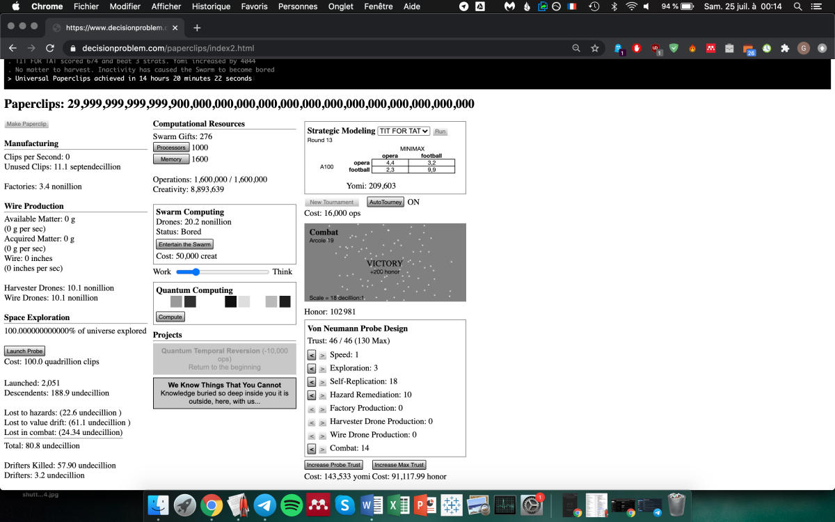Click Entertain the Swarm
Image resolution: width=835 pixels, height=522 pixels.
(x=184, y=244)
